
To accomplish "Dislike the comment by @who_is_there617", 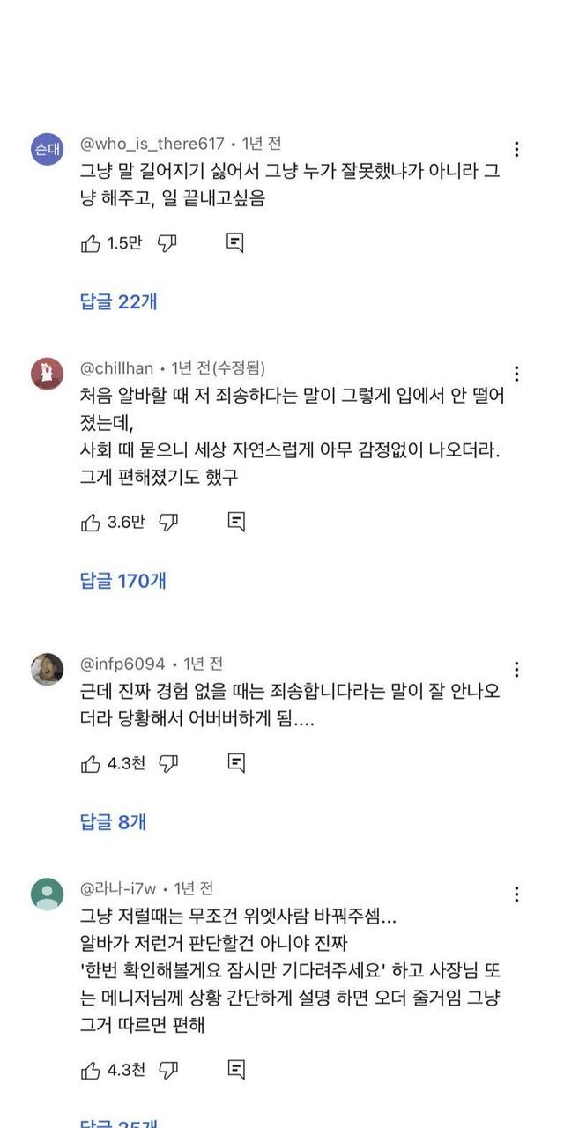I will [x=167, y=244].
